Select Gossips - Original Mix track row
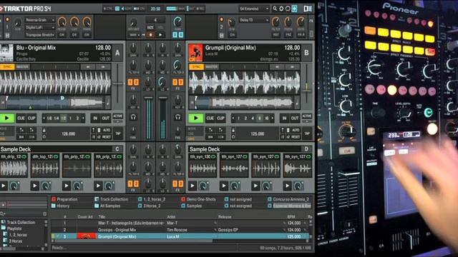This screenshot has width=458, height=257. coord(180,230)
